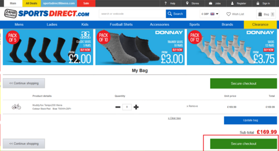This screenshot has height=151, width=279.
Task: Click the Colour Black/Red product detail text
Action: pos(41,109)
